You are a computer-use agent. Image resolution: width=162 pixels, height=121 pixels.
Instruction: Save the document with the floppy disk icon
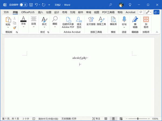point(31,5)
